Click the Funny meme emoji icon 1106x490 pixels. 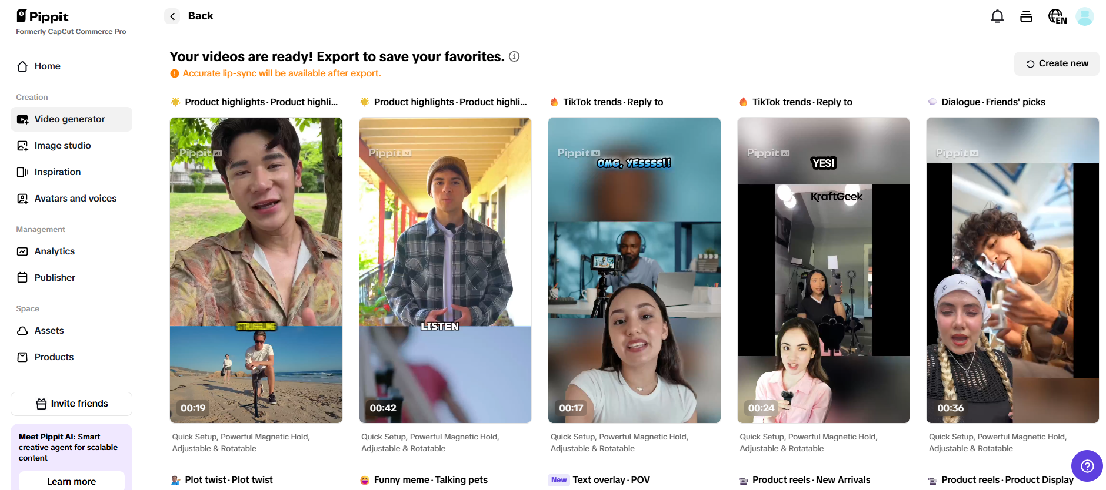[x=365, y=480]
